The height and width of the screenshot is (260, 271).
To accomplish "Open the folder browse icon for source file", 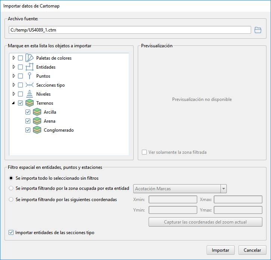I will click(258, 30).
